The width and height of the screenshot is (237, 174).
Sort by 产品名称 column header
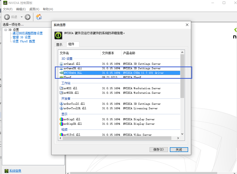[151, 53]
